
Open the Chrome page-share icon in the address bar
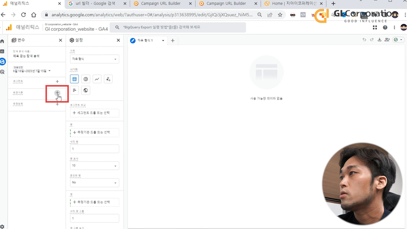pos(270,15)
